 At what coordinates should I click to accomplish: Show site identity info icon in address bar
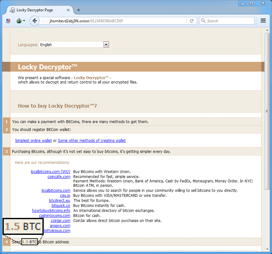44,21
